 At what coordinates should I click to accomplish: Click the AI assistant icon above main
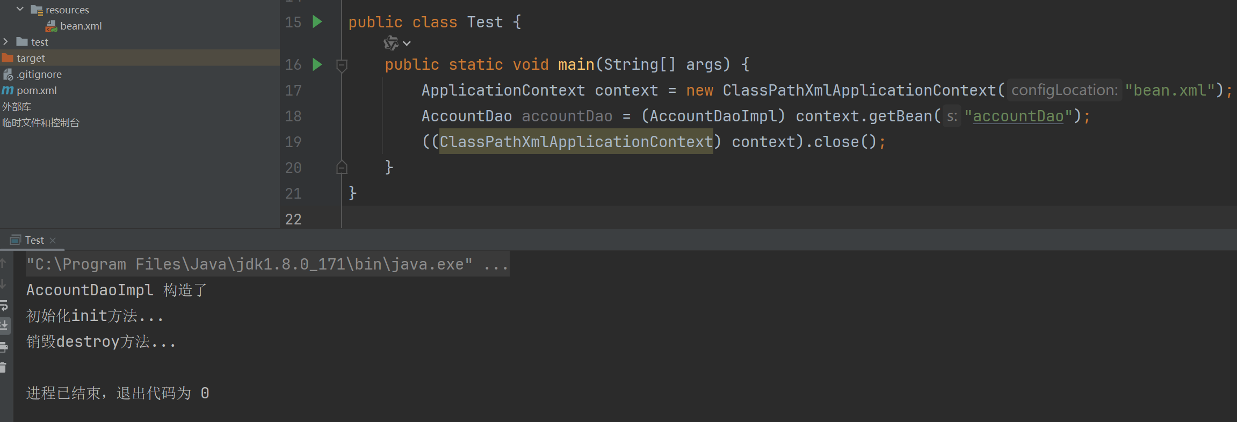click(x=391, y=43)
